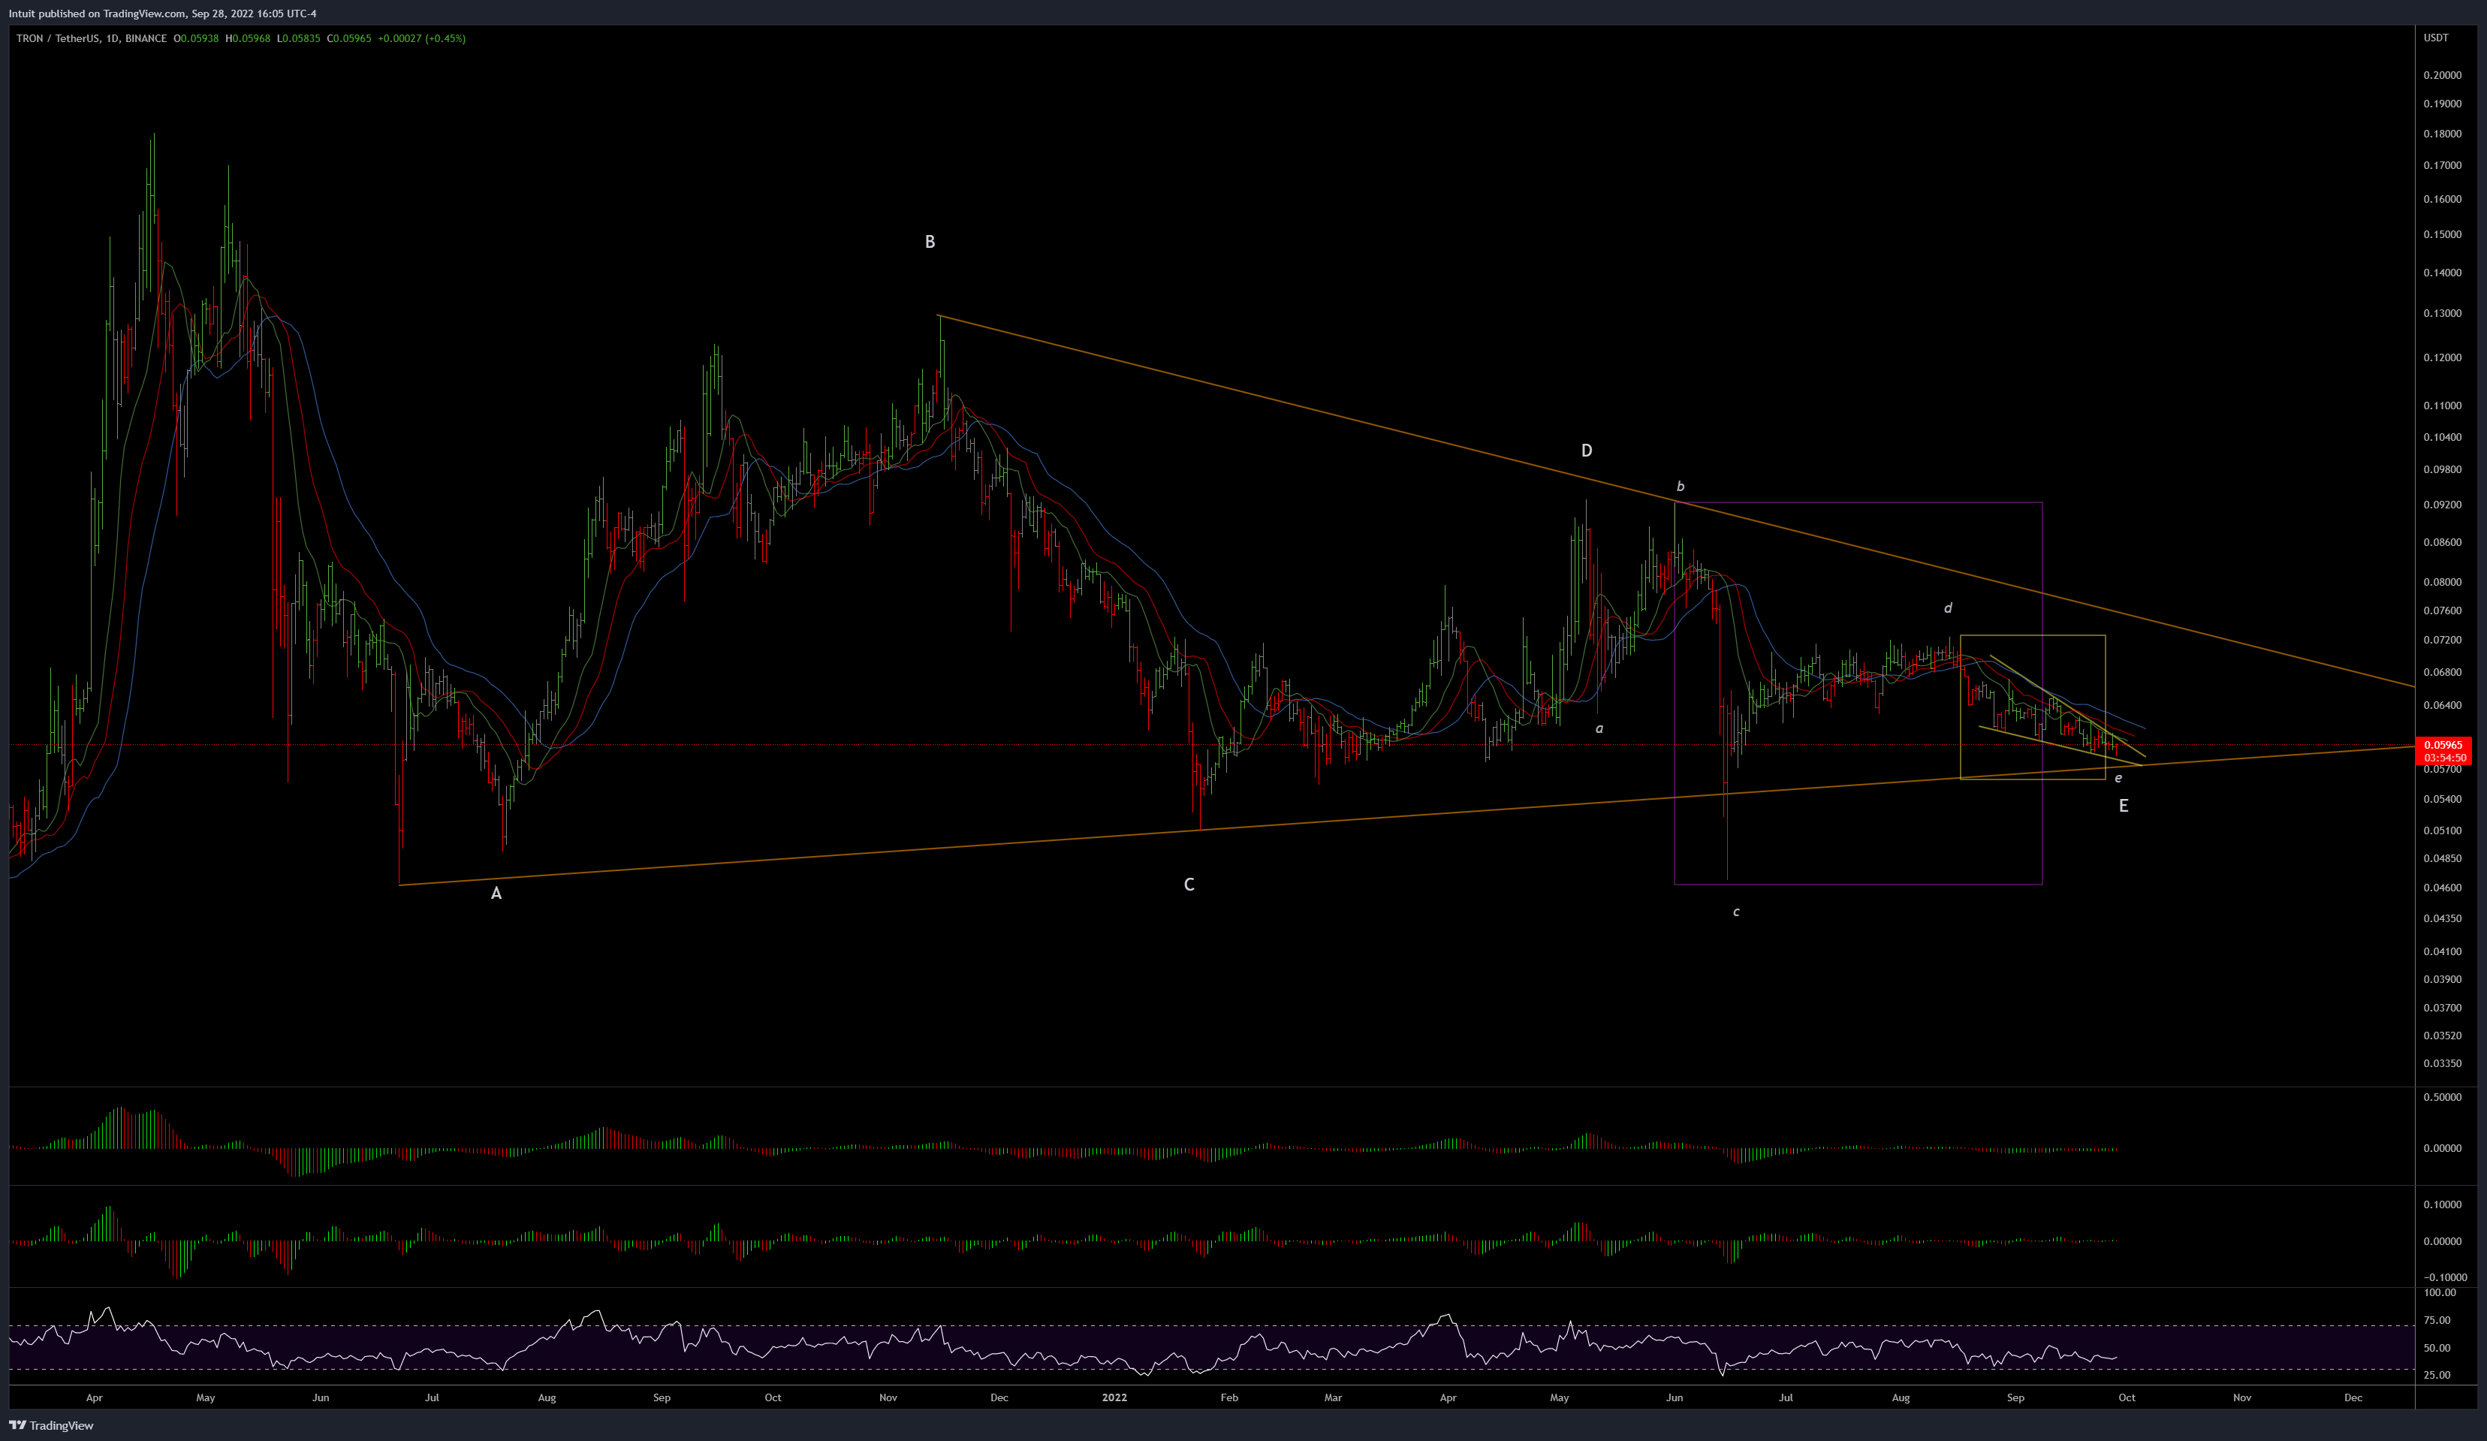
Task: Click the 0.09200 price axis label
Action: pos(2443,505)
